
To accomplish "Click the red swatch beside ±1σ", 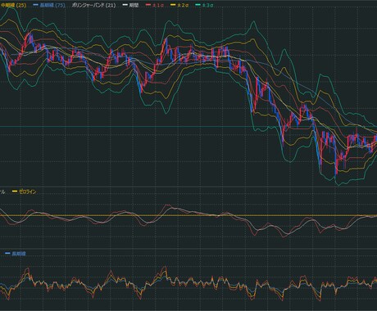I will [x=148, y=5].
